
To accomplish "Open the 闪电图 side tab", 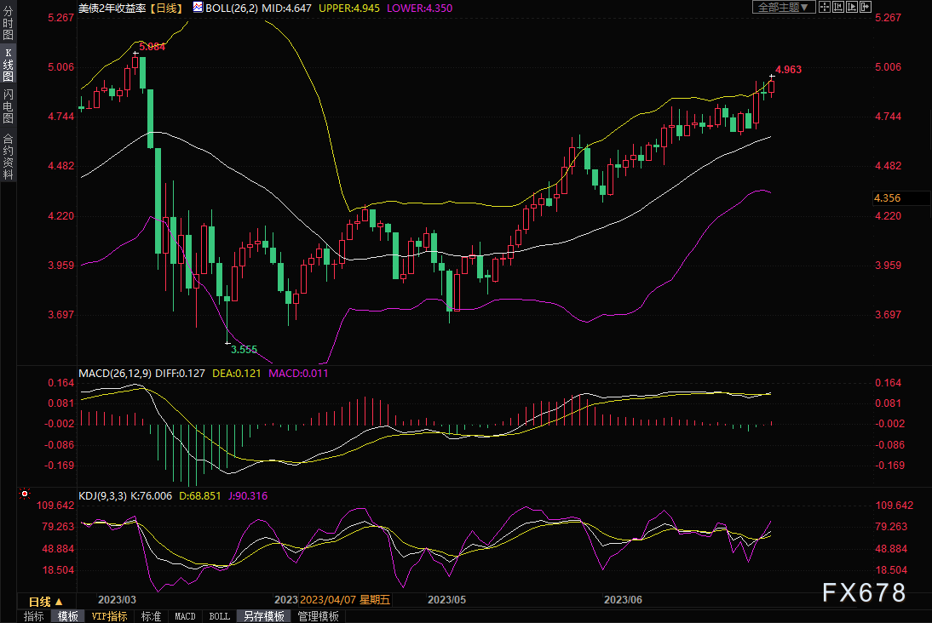I will 8,106.
